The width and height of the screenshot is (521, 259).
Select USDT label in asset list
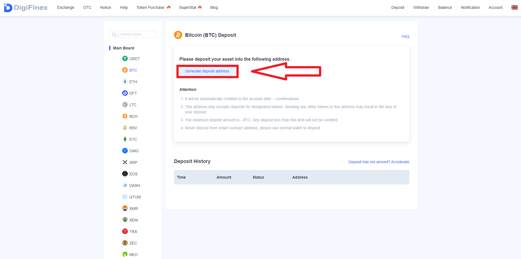[135, 59]
